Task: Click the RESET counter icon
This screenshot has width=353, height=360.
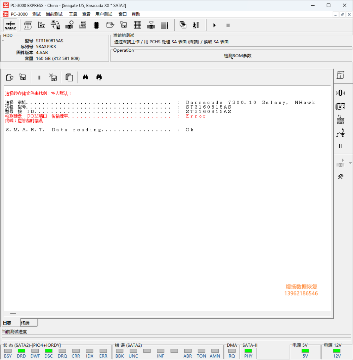Action: [340, 120]
